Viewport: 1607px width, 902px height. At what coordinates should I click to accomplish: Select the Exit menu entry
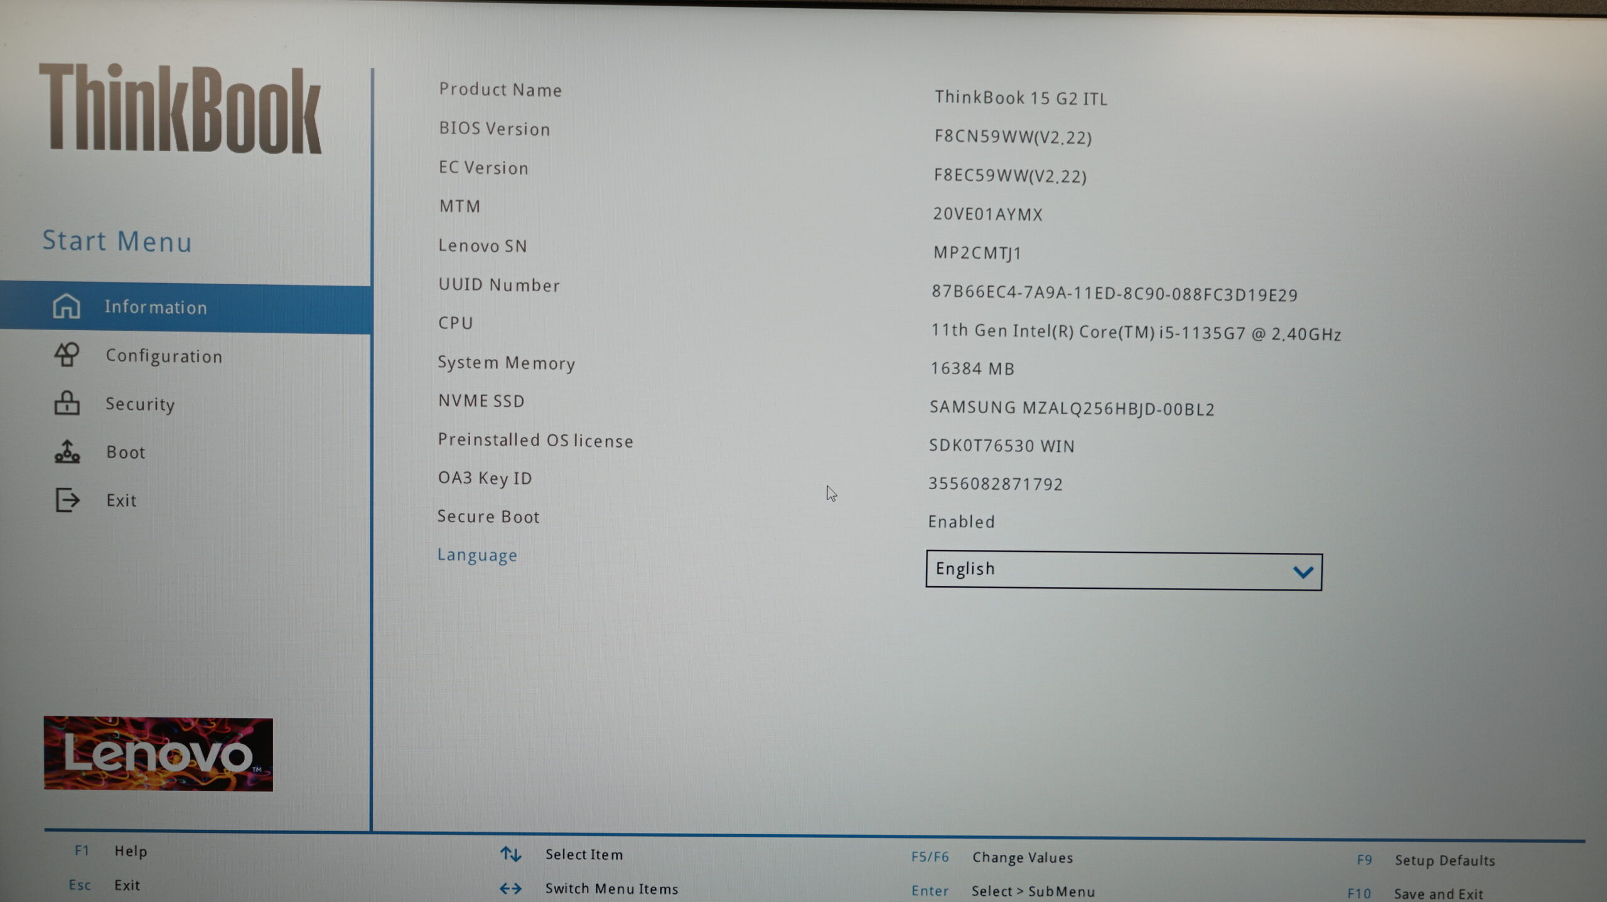click(121, 500)
